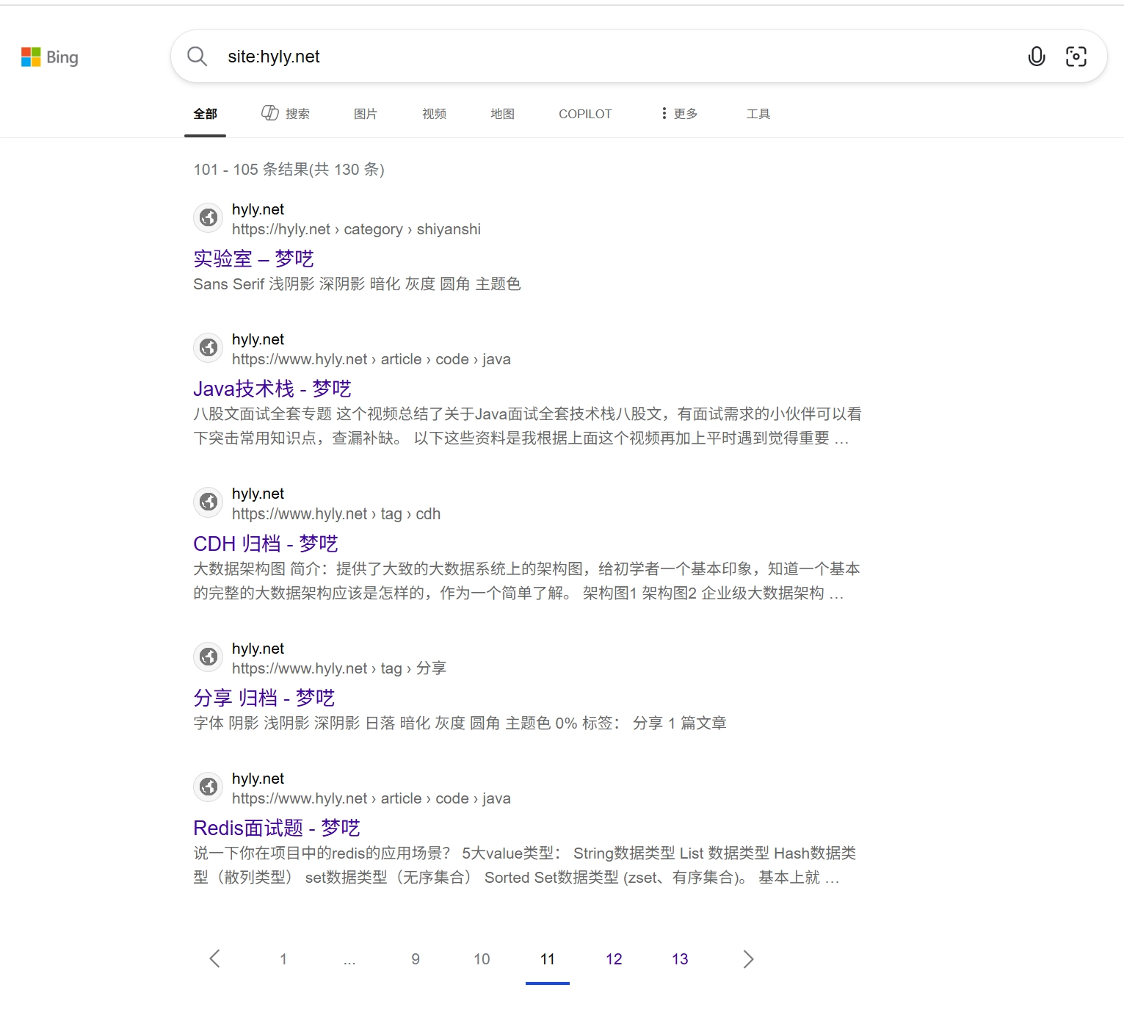Switch to the 图片 tab
Screen dimensions: 1124x1029
click(365, 114)
